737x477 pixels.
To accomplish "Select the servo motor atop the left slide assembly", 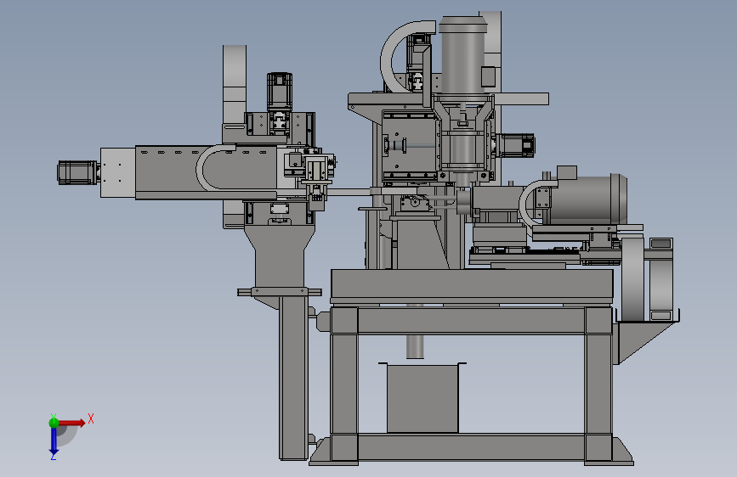I will [280, 92].
